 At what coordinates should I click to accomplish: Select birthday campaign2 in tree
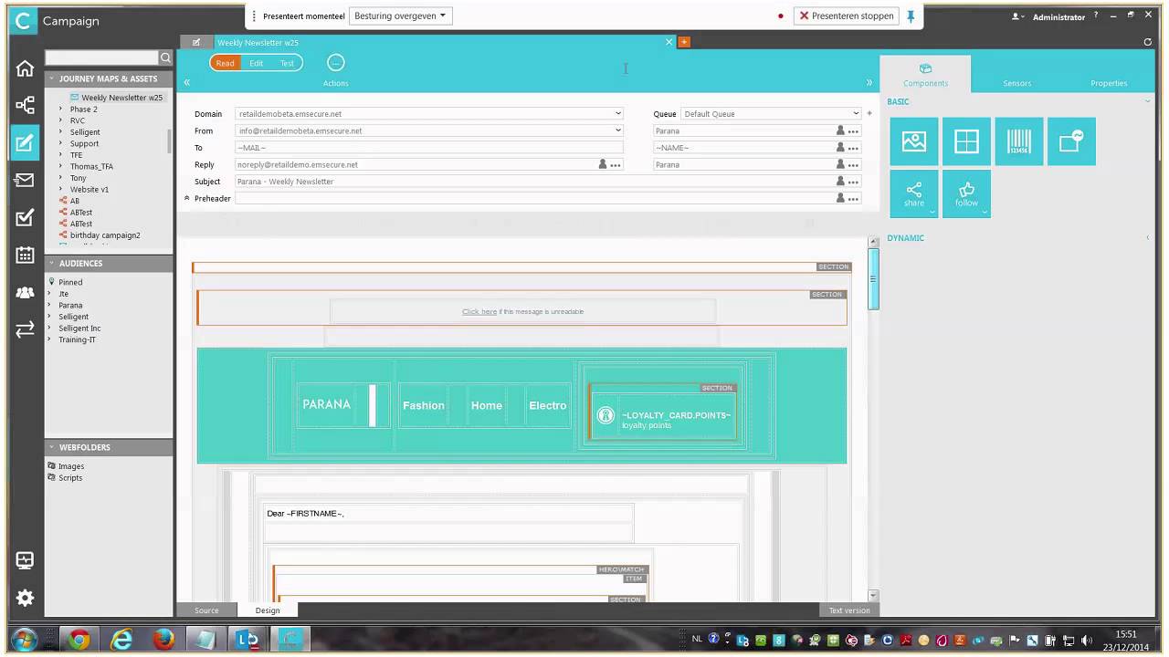point(105,235)
